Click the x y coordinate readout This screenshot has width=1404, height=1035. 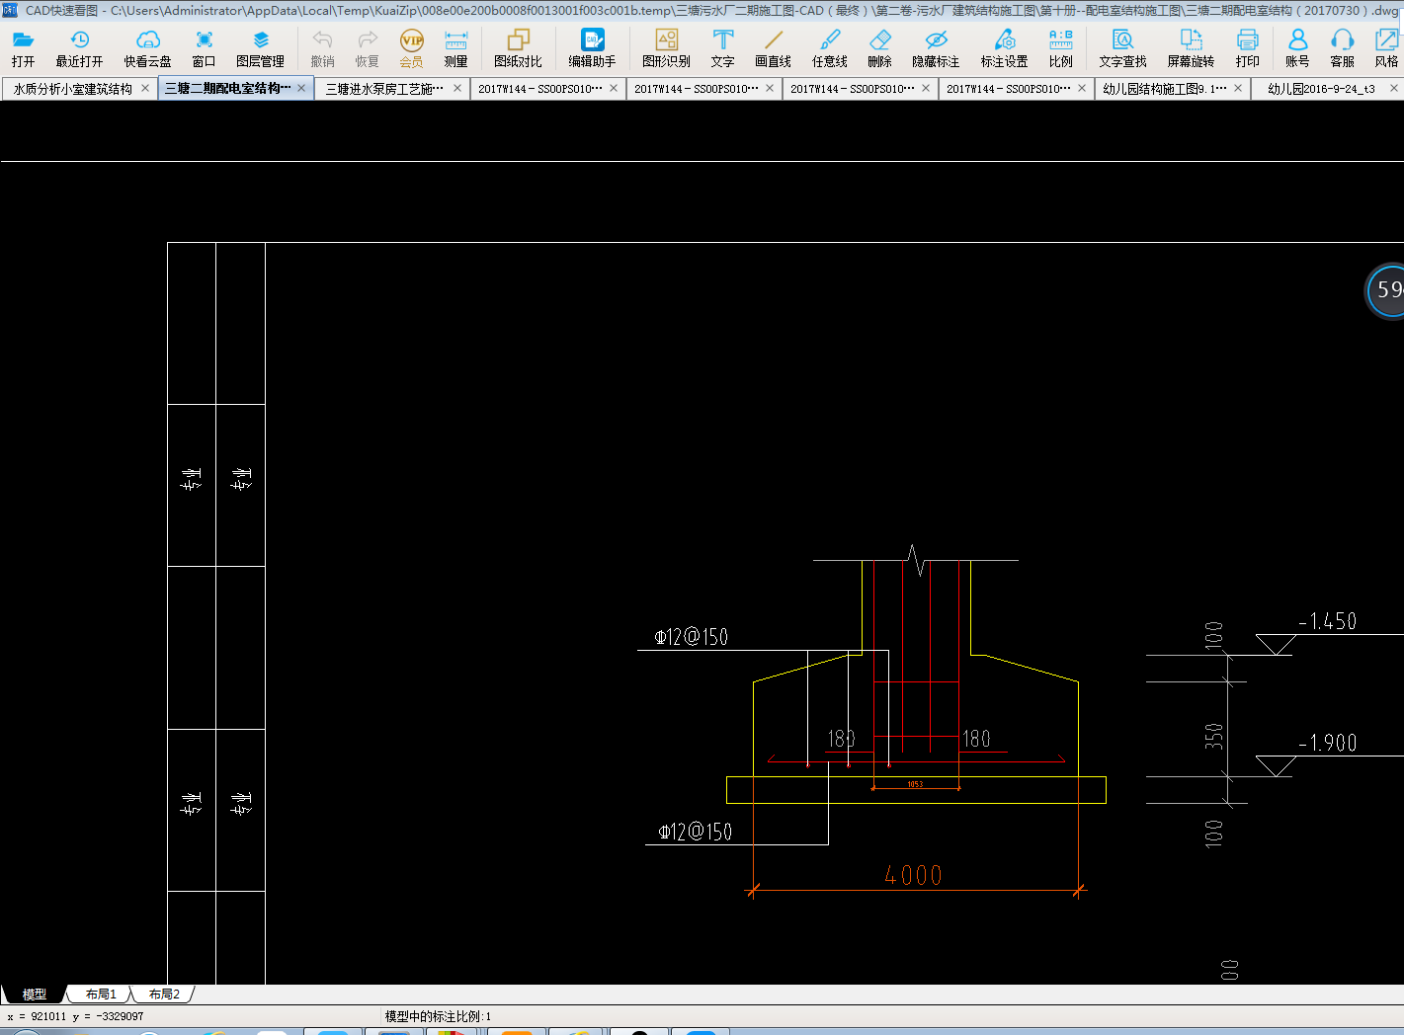(75, 1016)
